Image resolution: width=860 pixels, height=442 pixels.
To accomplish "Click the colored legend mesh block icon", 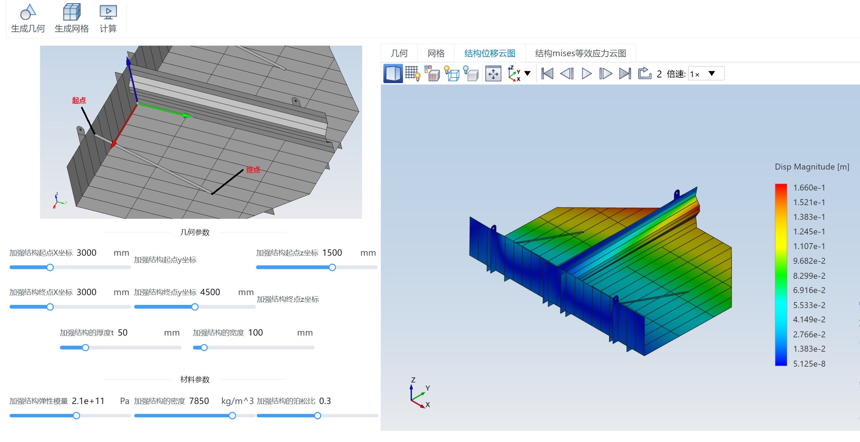I will click(x=432, y=74).
